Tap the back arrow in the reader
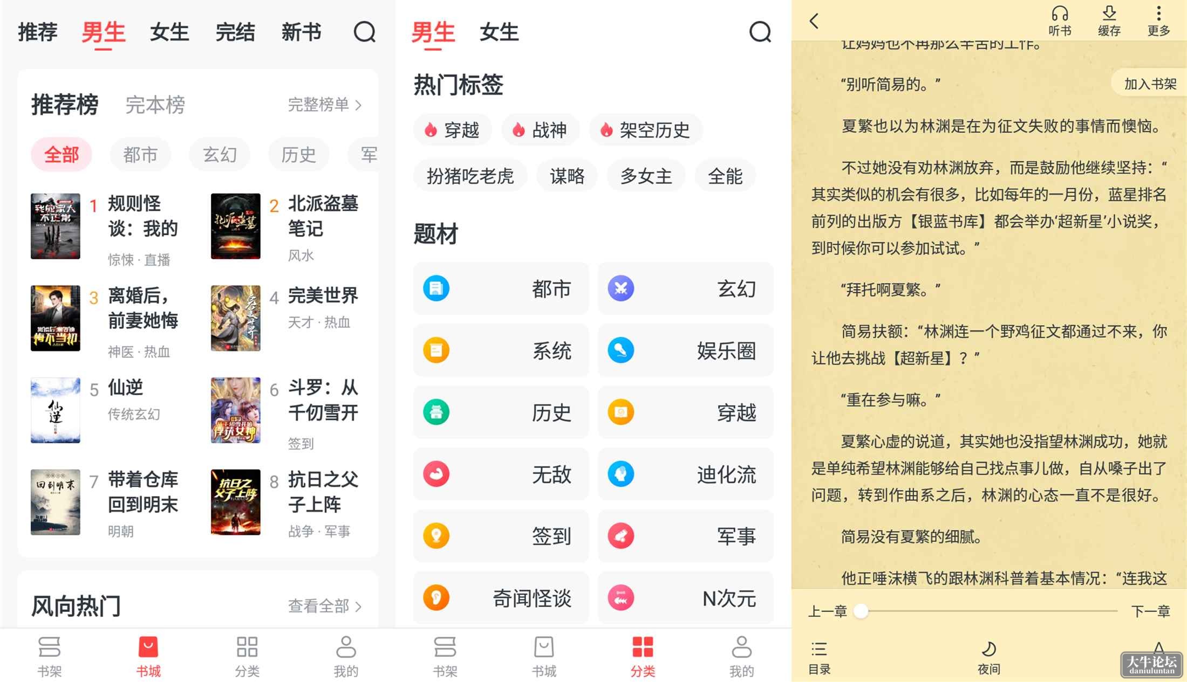The width and height of the screenshot is (1187, 682). 814,21
